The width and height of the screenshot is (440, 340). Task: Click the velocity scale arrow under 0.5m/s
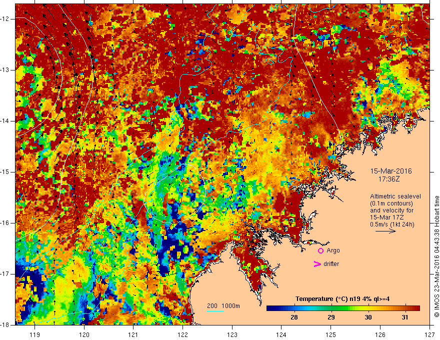pos(385,231)
